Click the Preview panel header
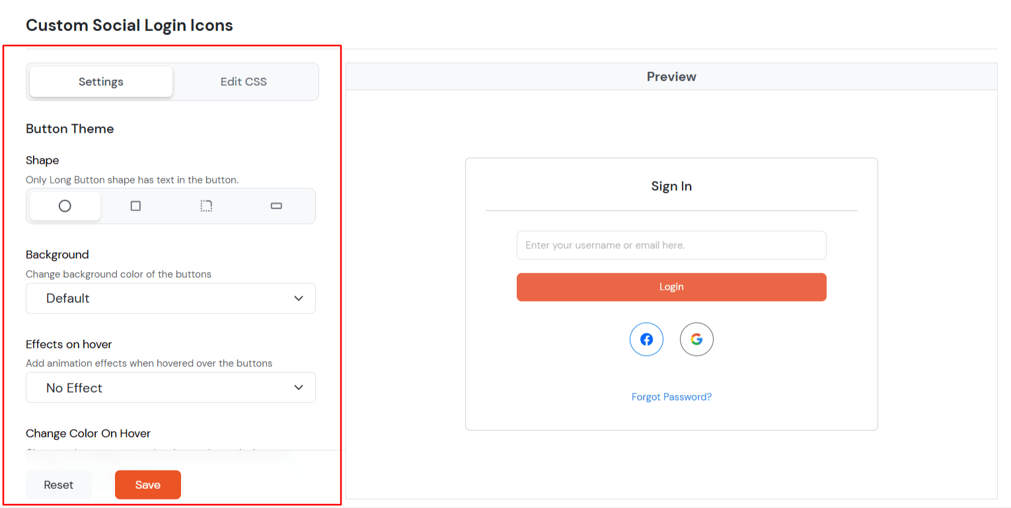1011x508 pixels. coord(671,77)
